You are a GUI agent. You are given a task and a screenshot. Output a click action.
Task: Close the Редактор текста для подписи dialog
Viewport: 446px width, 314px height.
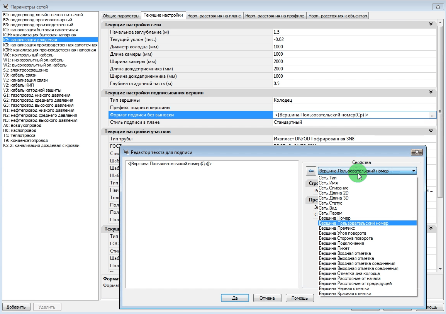pyautogui.click(x=416, y=152)
